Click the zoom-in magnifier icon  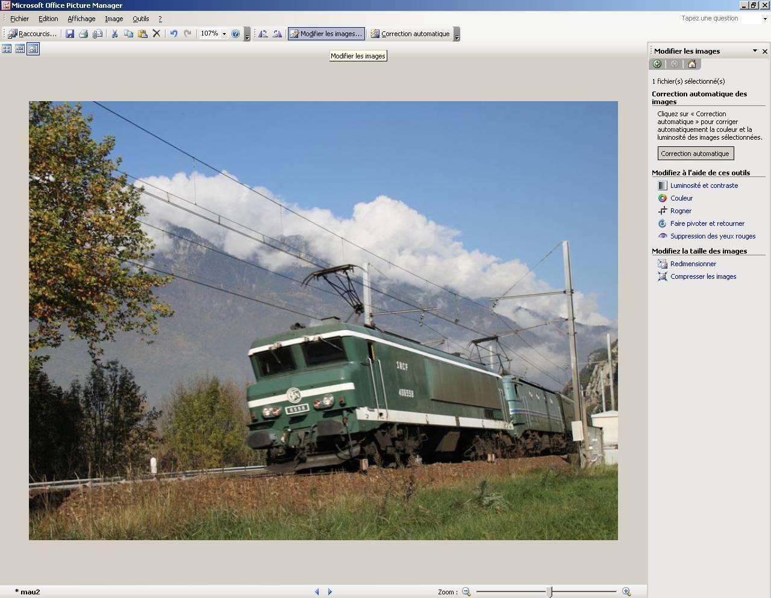pos(626,592)
